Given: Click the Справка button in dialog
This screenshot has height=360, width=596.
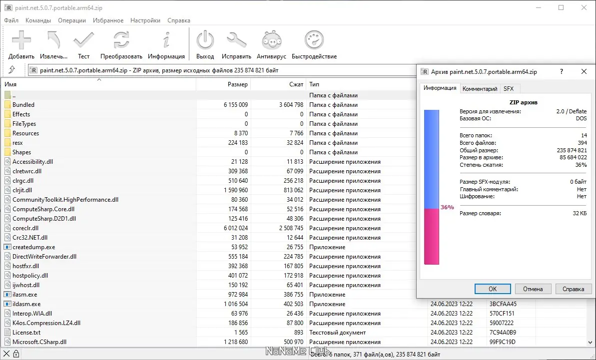Looking at the screenshot, I should tap(573, 289).
